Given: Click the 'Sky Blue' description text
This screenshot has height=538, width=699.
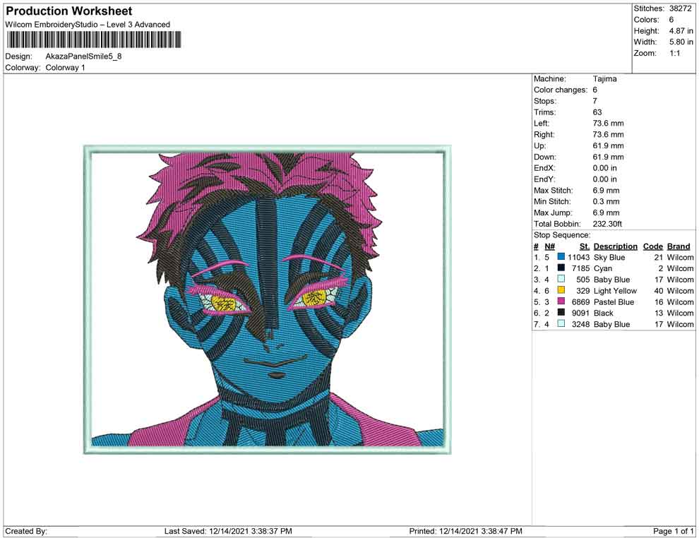Looking at the screenshot, I should point(609,257).
